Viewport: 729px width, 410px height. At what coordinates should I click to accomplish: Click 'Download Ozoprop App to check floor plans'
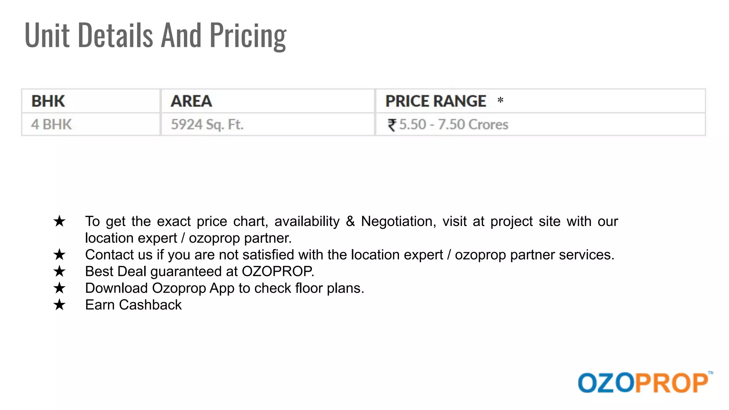tap(225, 288)
